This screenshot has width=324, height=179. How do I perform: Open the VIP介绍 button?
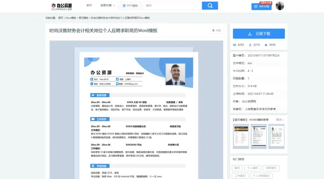(261, 7)
